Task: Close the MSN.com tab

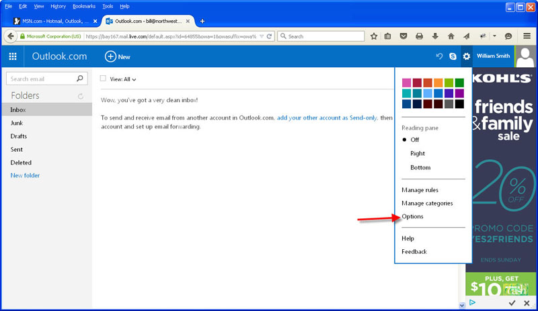Action: coord(95,21)
